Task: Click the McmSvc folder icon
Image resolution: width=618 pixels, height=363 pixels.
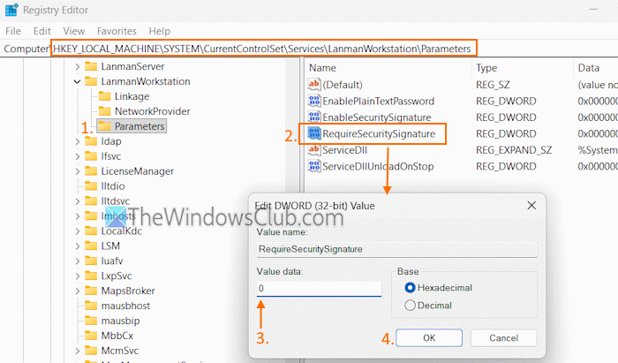Action: (91, 351)
